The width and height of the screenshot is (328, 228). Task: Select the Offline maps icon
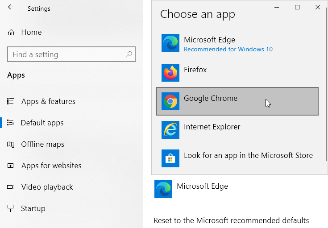[x=10, y=144]
